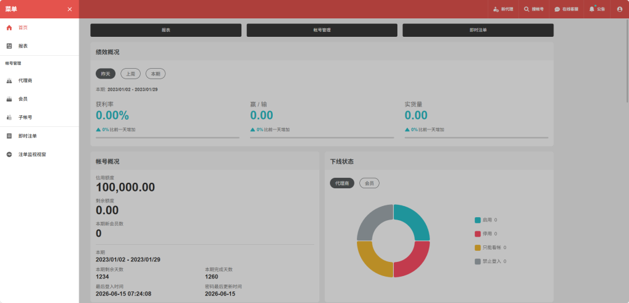Open the 会员 sidebar icon
Image resolution: width=629 pixels, height=303 pixels.
[x=9, y=99]
